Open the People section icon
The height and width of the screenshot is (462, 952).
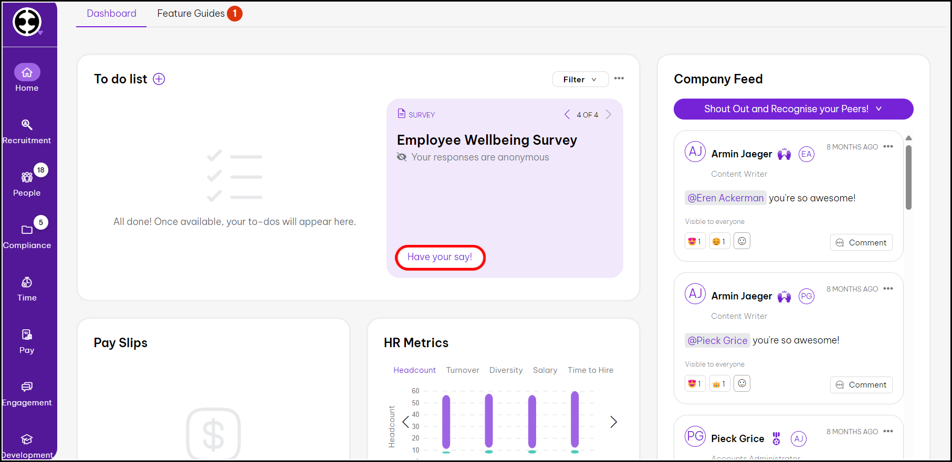(x=27, y=177)
